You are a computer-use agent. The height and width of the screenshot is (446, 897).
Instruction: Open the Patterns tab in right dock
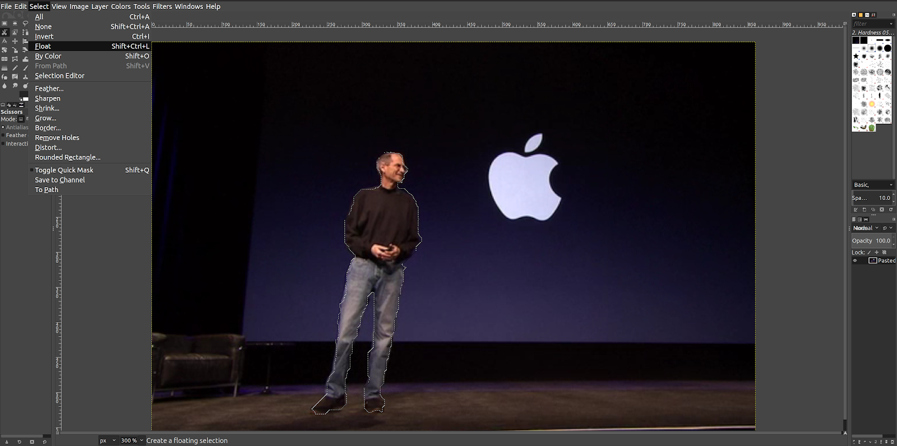tap(861, 15)
